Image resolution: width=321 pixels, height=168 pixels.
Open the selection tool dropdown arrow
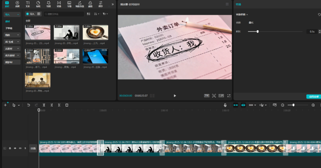pos(19,105)
